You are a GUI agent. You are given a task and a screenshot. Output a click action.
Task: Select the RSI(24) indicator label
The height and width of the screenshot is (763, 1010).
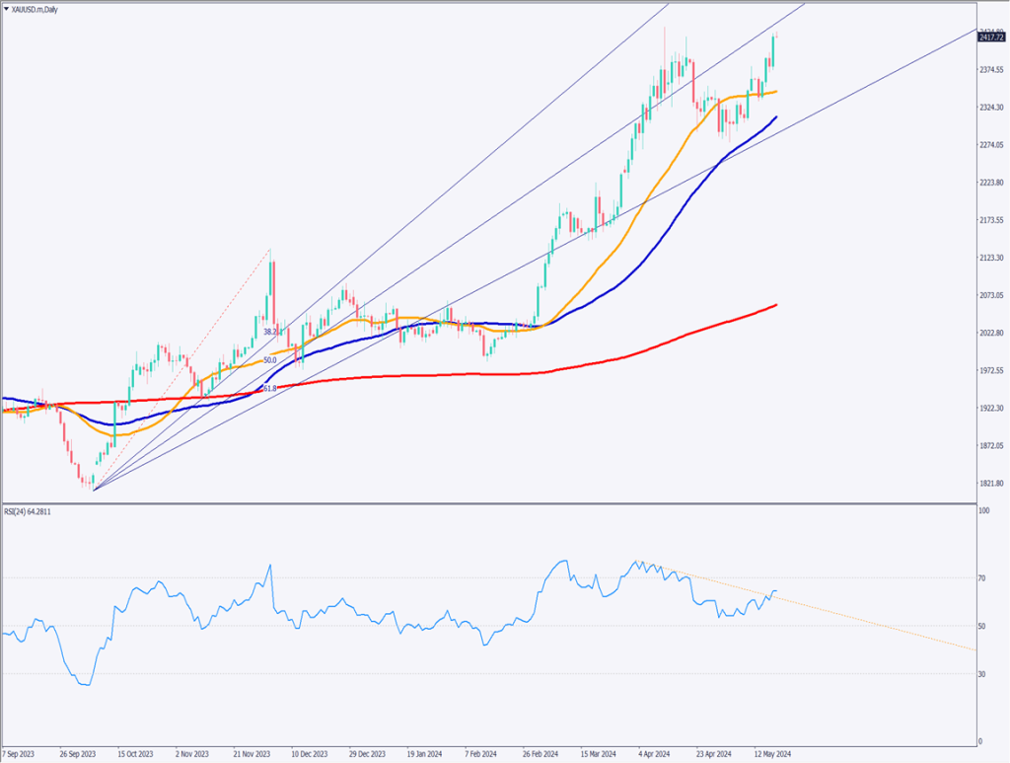(29, 511)
